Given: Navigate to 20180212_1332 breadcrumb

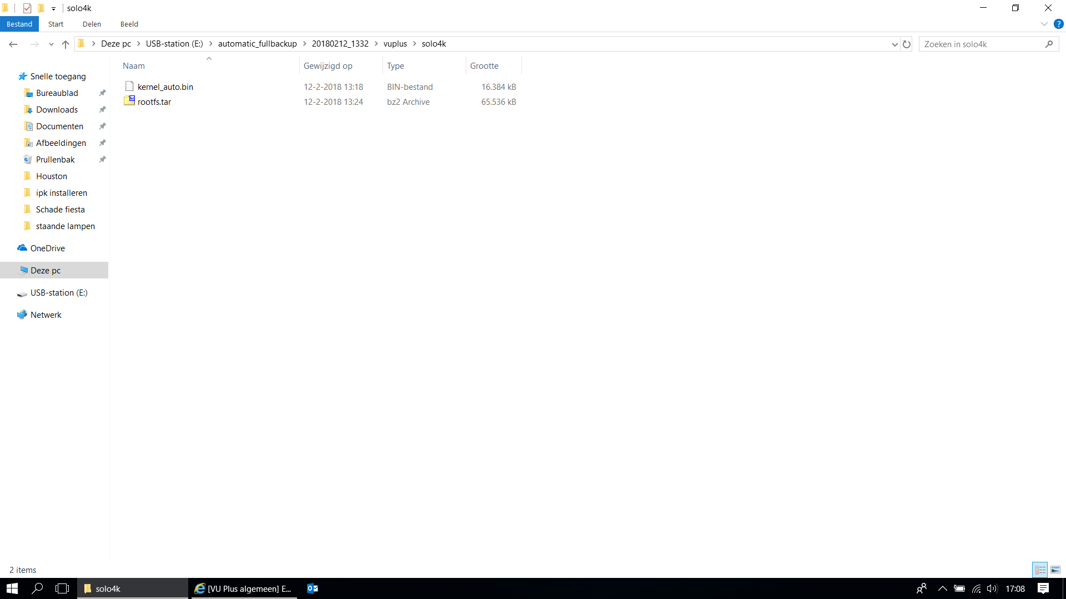Looking at the screenshot, I should 340,44.
